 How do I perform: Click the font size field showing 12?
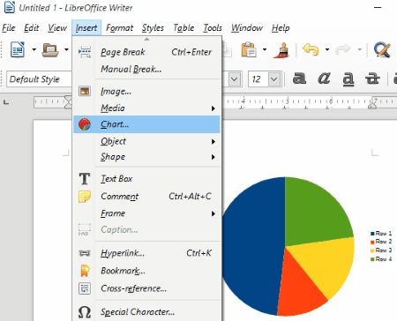point(258,79)
